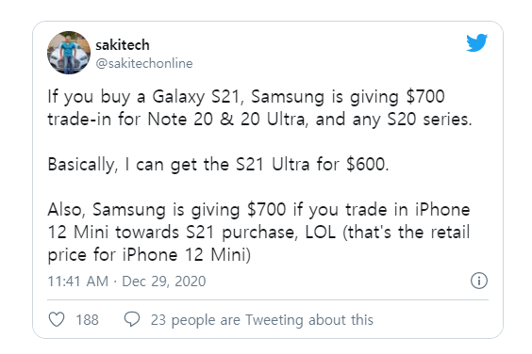Image resolution: width=532 pixels, height=354 pixels.
Task: Click the paragraph about the iPhone 12 Mini trade
Action: (258, 232)
